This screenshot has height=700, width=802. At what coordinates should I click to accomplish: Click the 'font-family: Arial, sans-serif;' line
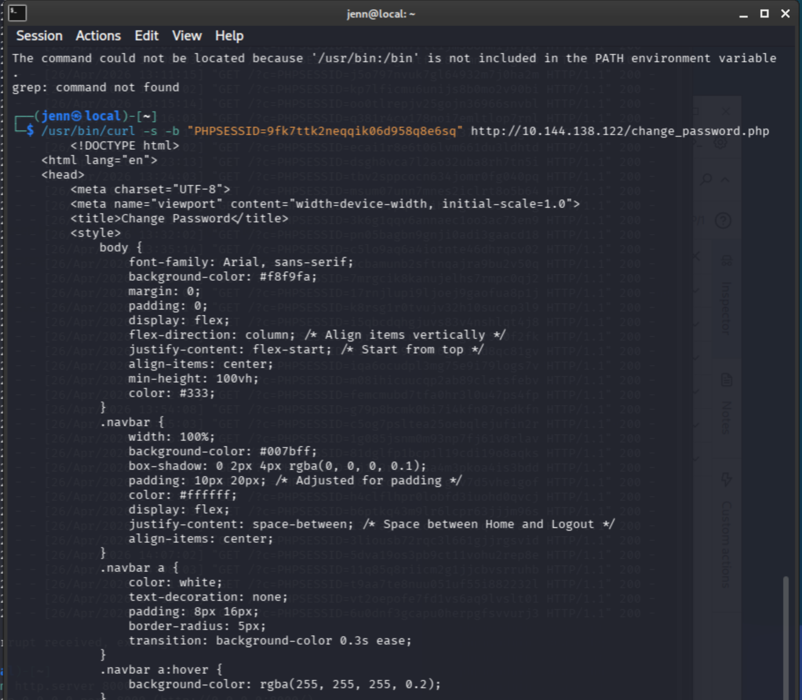pyautogui.click(x=241, y=262)
